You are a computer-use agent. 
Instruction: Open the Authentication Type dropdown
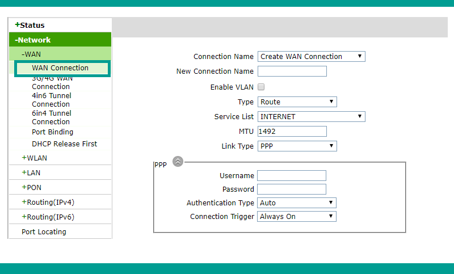tap(296, 203)
